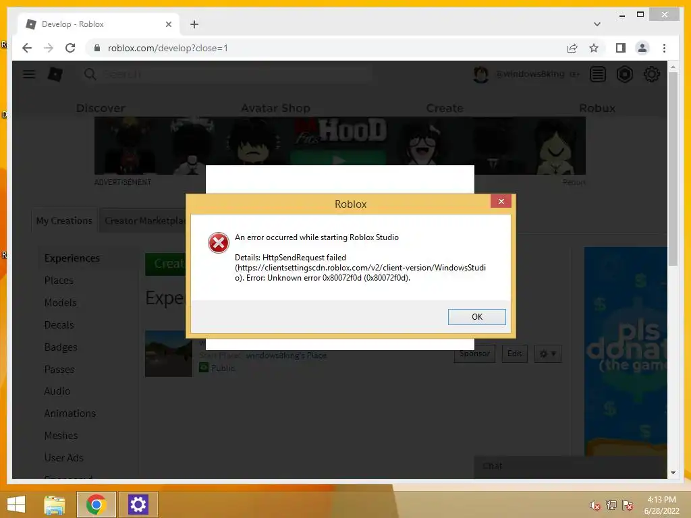Viewport: 691px width, 518px height.
Task: Click the experience thumbnail image
Action: [168, 353]
